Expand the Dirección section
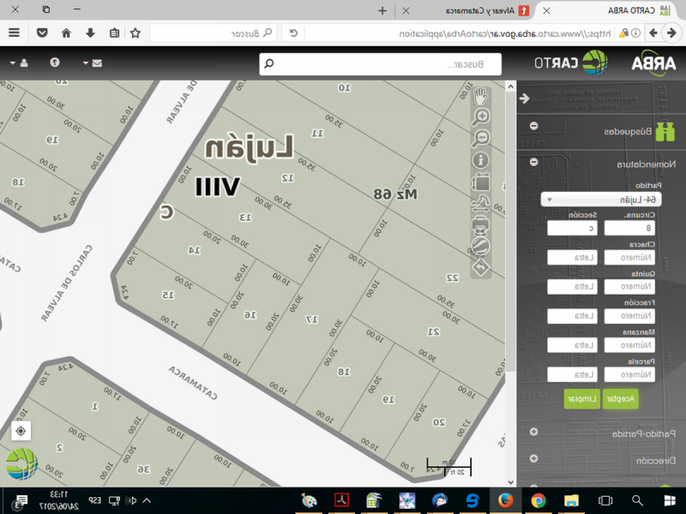 click(534, 459)
